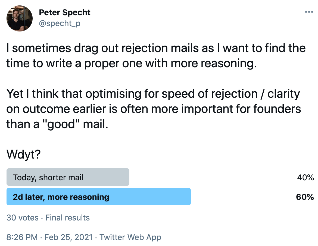Viewport: 318px width, 246px height.
Task: Open the Feb 25, 2021 date link
Action: [x=68, y=237]
